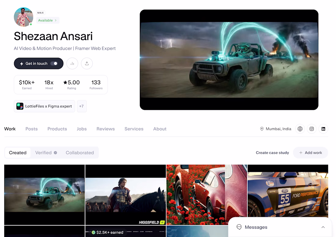Screen dimensions: 336x237
Task: Open the Services tab
Action: (134, 129)
